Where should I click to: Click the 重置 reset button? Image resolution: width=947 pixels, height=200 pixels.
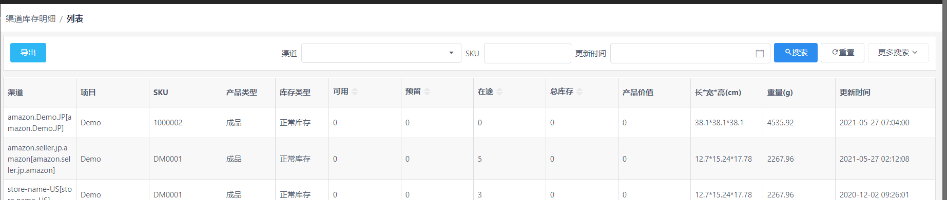tap(842, 53)
